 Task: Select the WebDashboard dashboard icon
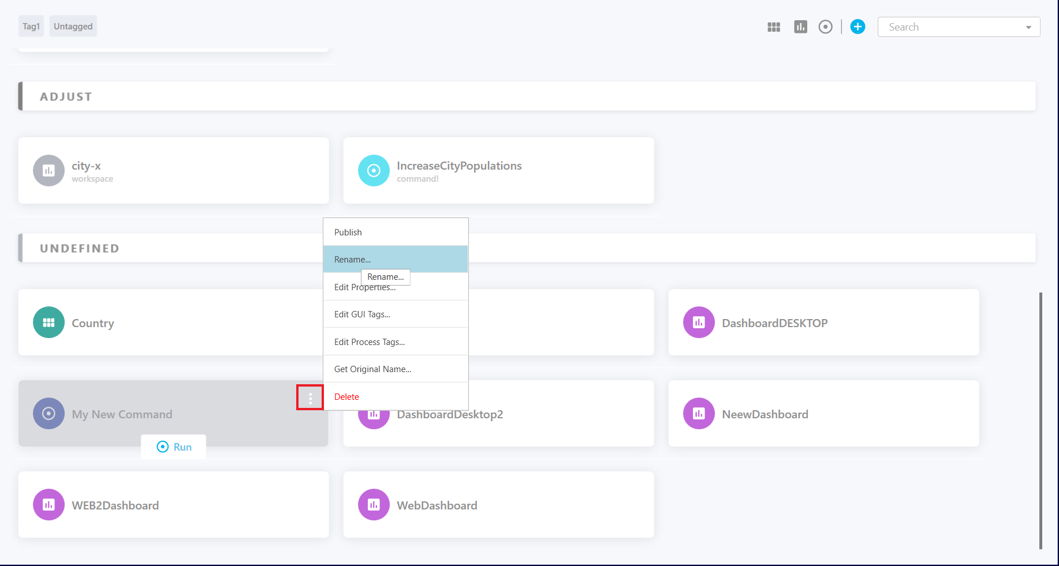coord(374,504)
